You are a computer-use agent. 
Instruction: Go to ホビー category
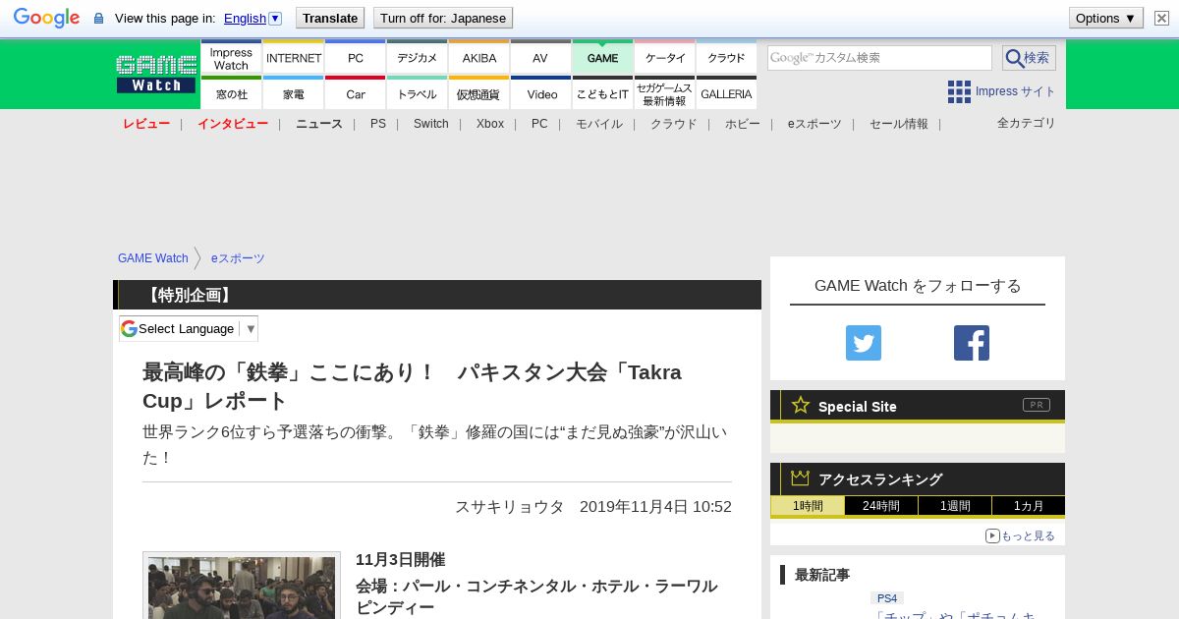(x=743, y=124)
